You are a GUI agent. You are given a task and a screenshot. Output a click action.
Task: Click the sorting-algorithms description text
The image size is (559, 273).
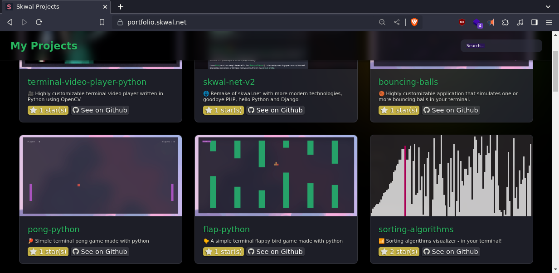point(440,241)
